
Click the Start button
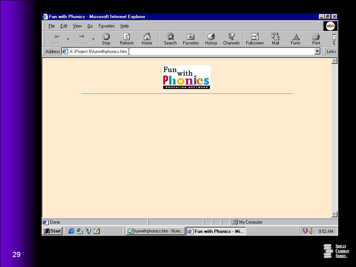click(52, 231)
